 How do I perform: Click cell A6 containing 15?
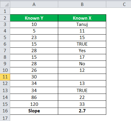click(34, 44)
